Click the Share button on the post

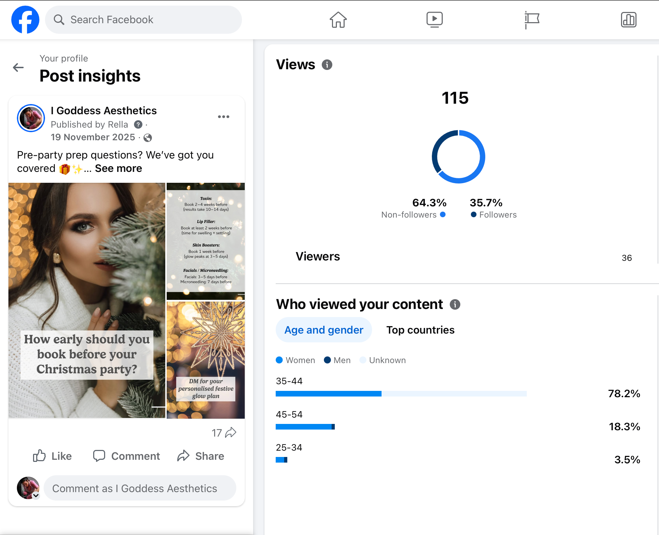pyautogui.click(x=201, y=456)
